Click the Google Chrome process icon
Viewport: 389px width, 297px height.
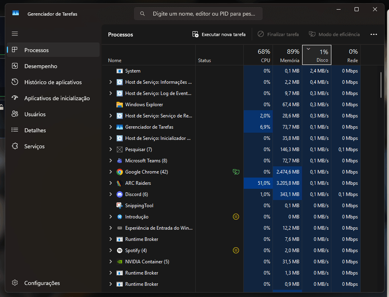(119, 172)
